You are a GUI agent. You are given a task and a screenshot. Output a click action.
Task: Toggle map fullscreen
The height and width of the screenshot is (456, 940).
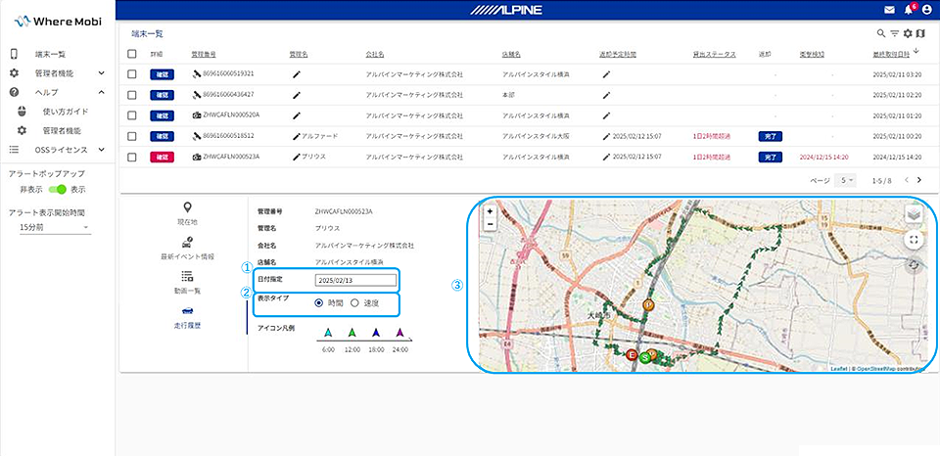click(914, 240)
